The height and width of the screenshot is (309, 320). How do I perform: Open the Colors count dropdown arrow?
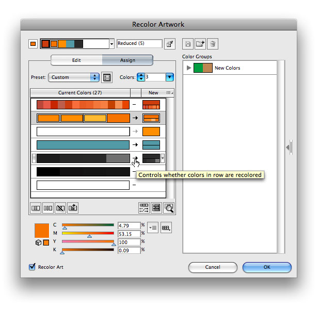(169, 77)
